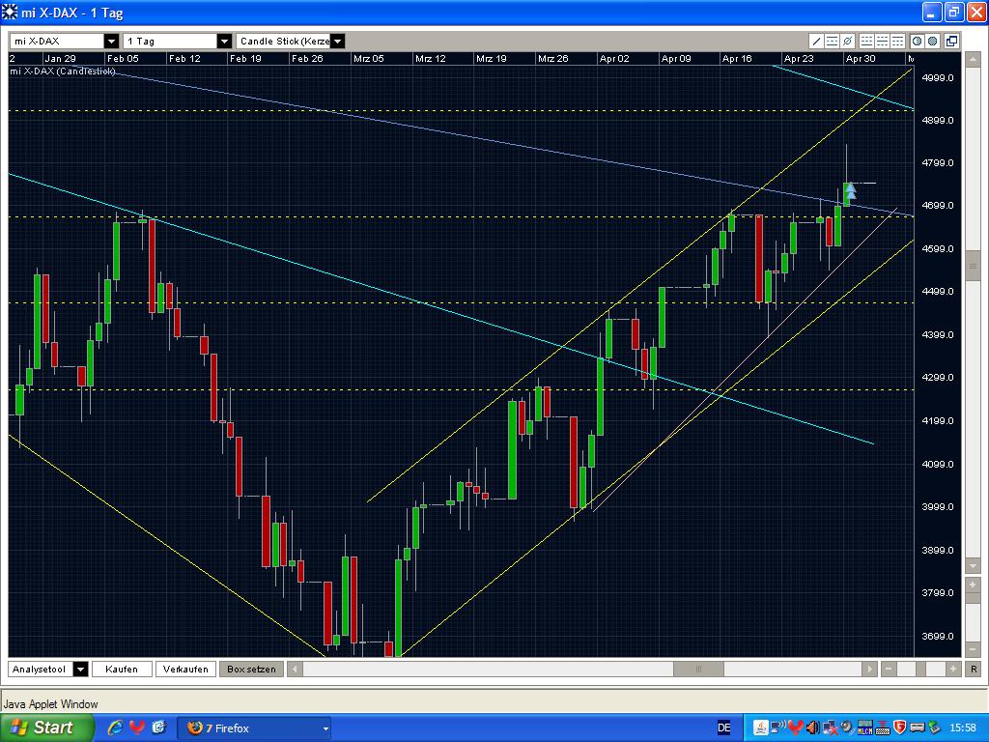Click the Kaufen button
Image resolution: width=989 pixels, height=742 pixels.
tap(122, 669)
